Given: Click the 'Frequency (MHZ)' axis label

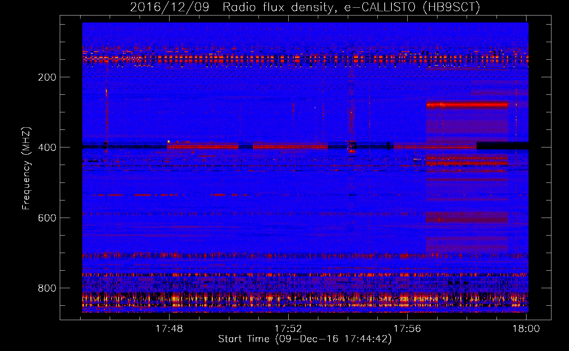Looking at the screenshot, I should pos(26,168).
